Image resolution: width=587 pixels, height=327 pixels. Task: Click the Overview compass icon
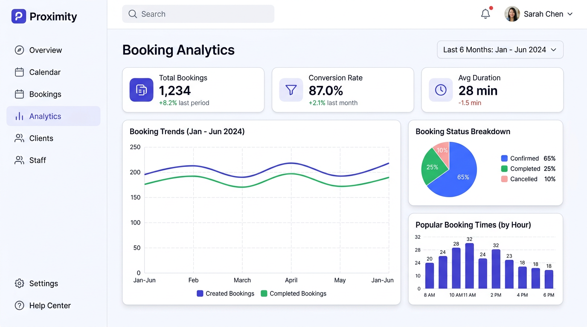click(x=19, y=50)
